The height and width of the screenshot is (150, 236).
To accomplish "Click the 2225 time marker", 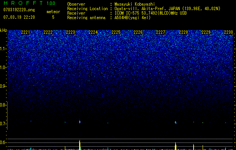I will coord(116,32).
